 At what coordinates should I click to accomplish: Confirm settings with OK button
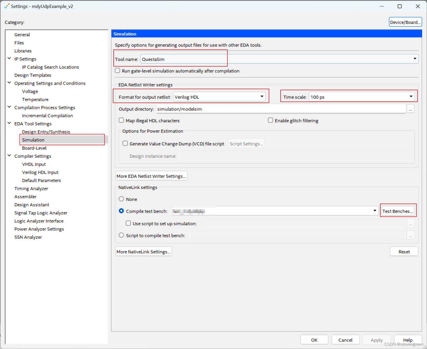click(314, 340)
